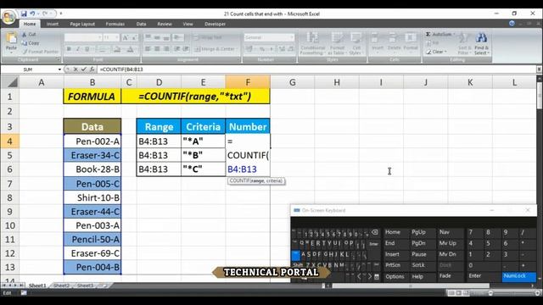Switch to the Page Layout tab
The image size is (543, 305).
82,24
